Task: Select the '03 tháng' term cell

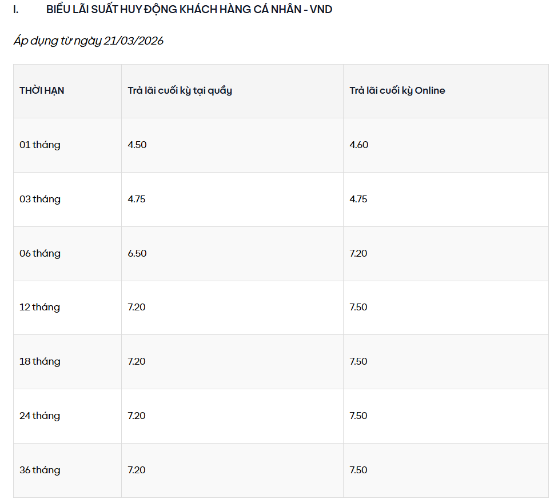Action: (x=40, y=199)
